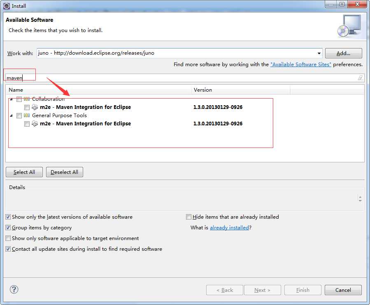Check the m2e checkbox under Collaboration
This screenshot has height=305, width=370.
tap(27, 107)
